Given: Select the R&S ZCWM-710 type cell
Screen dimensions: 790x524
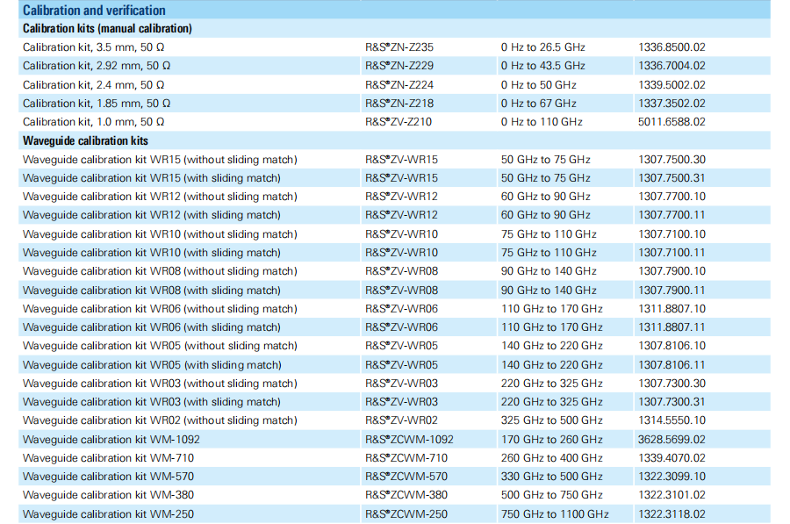Looking at the screenshot, I should click(x=406, y=458).
